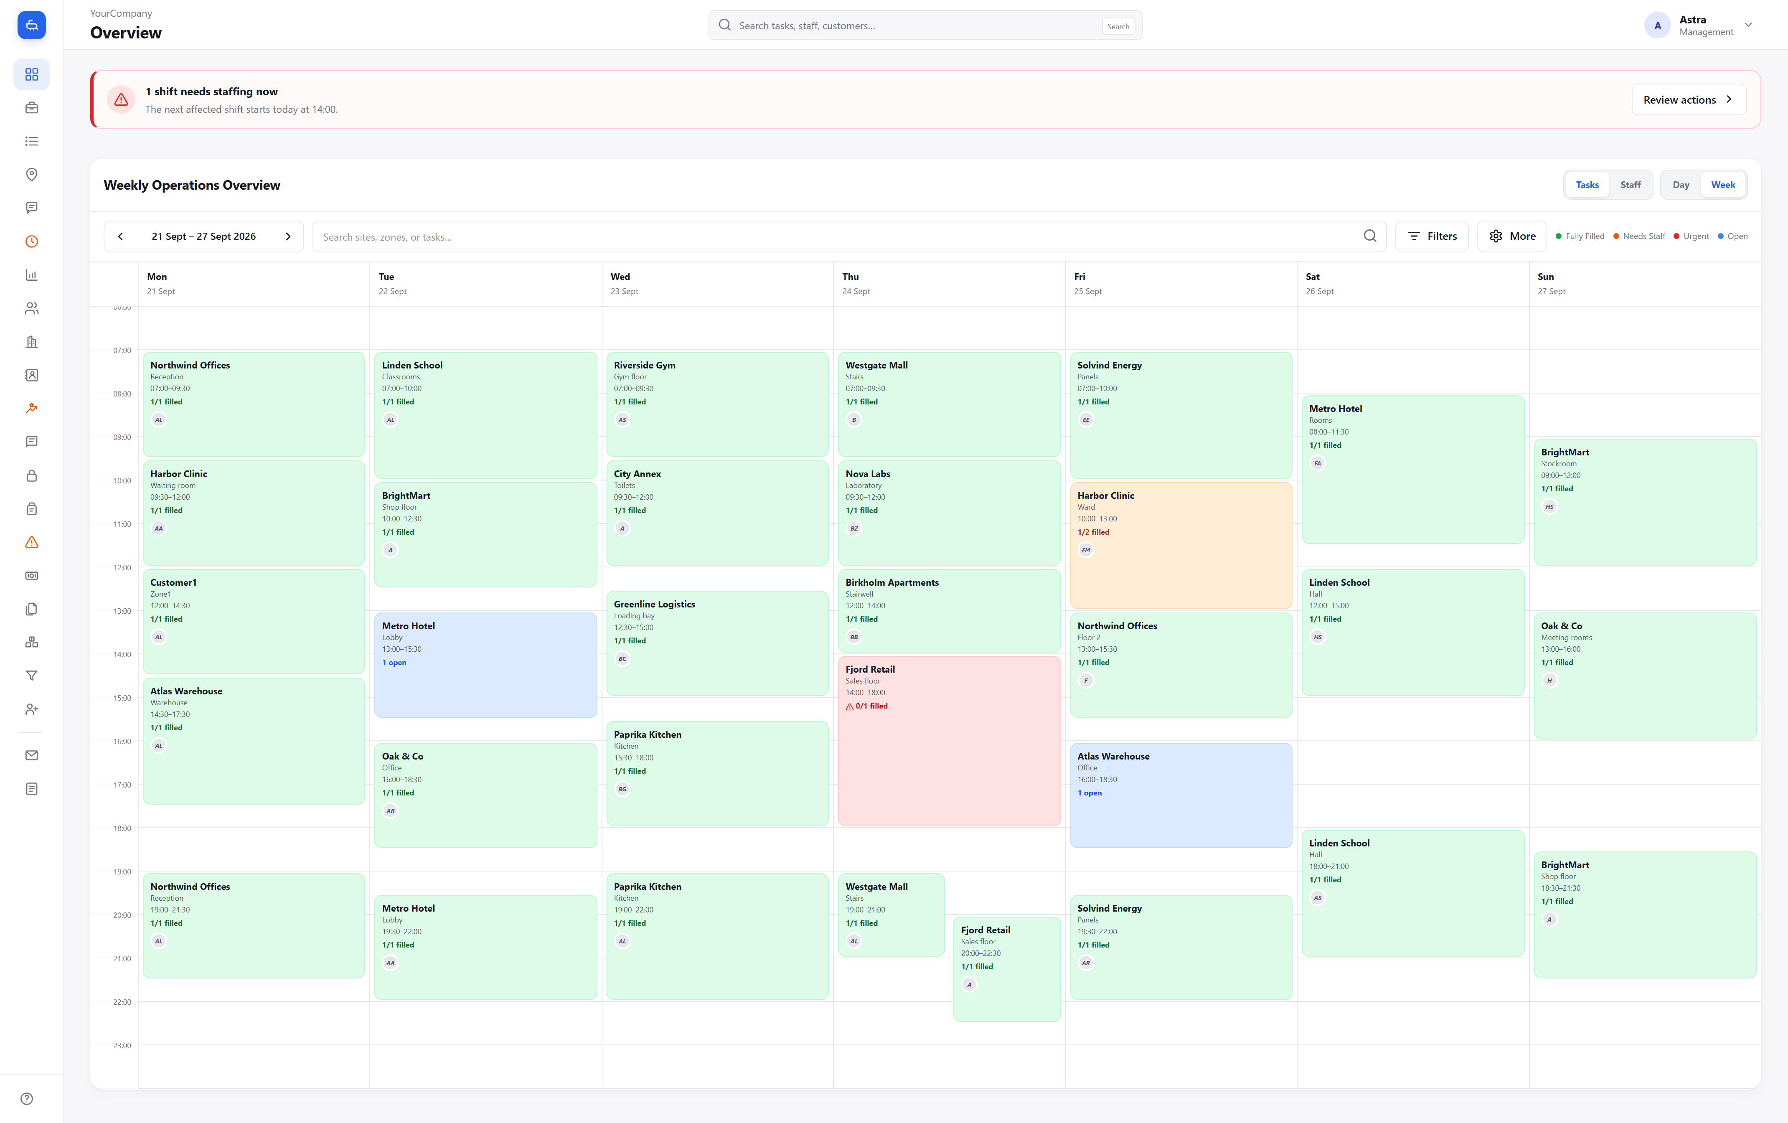Viewport: 1788px width, 1123px height.
Task: Click the company logo icon at top left
Action: coord(31,25)
